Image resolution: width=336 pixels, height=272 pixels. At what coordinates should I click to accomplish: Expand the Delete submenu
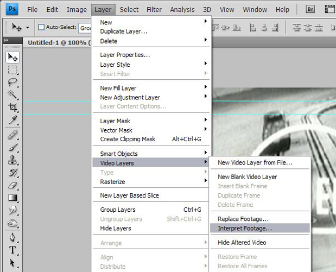151,41
